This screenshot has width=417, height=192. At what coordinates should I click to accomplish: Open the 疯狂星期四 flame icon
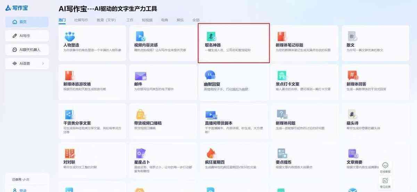point(211,153)
